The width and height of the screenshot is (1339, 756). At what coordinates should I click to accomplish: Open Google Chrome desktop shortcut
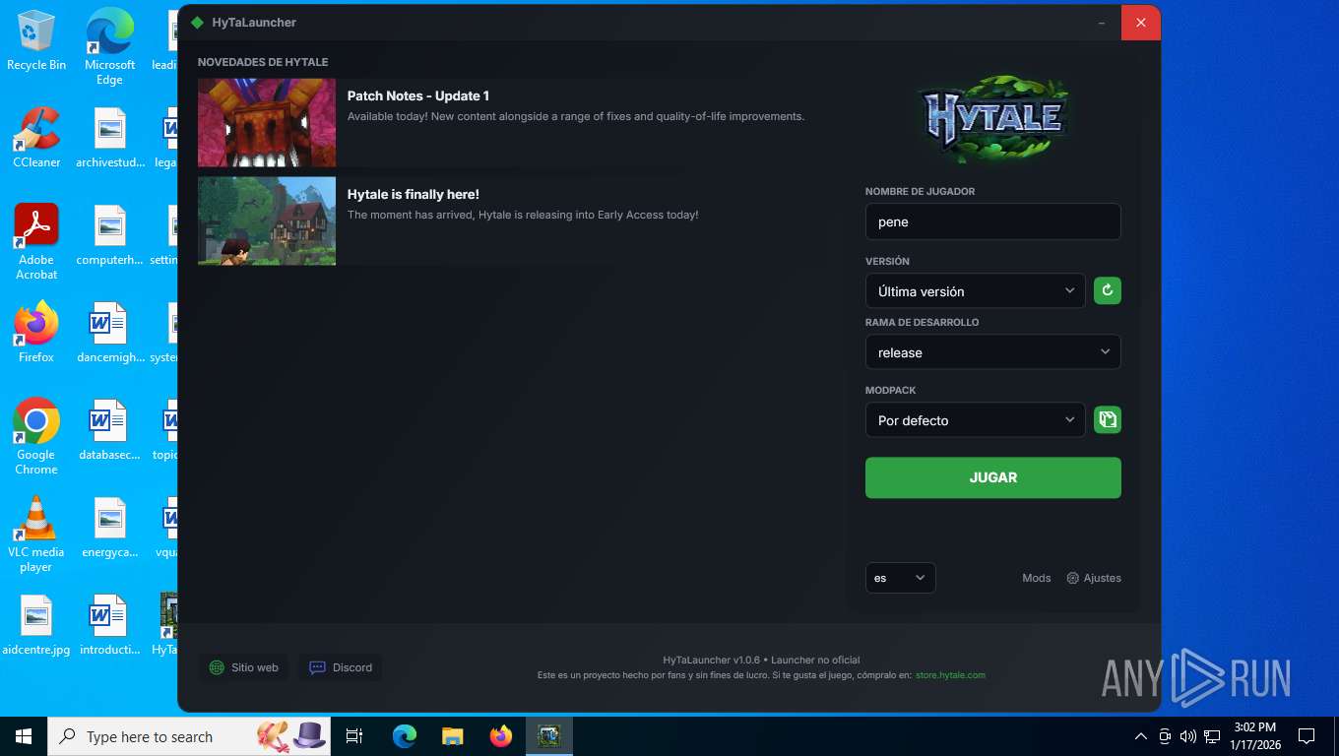[x=36, y=437]
